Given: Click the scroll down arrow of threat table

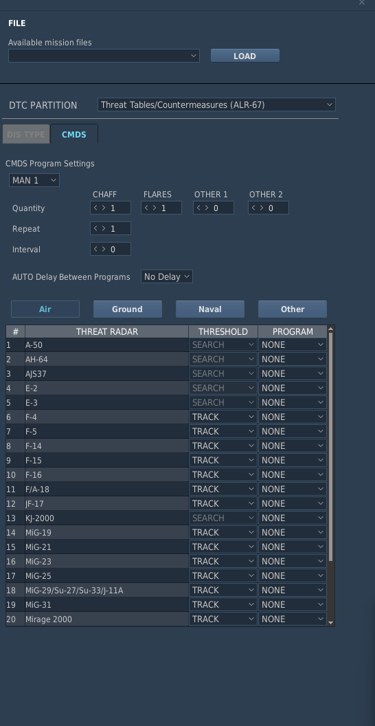Looking at the screenshot, I should click(330, 623).
